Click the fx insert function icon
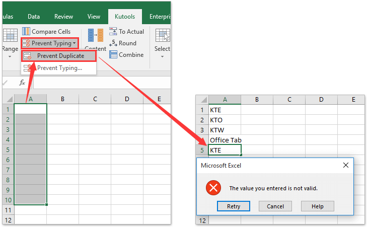This screenshot has height=229, width=368. [x=22, y=82]
